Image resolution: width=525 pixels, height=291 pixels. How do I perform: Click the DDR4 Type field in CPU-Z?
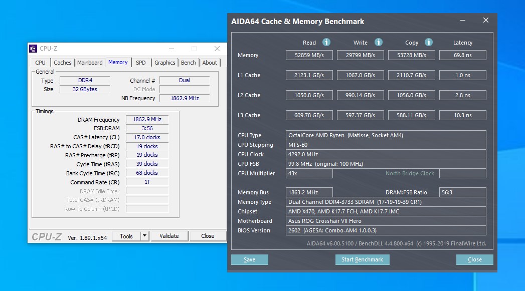click(85, 80)
